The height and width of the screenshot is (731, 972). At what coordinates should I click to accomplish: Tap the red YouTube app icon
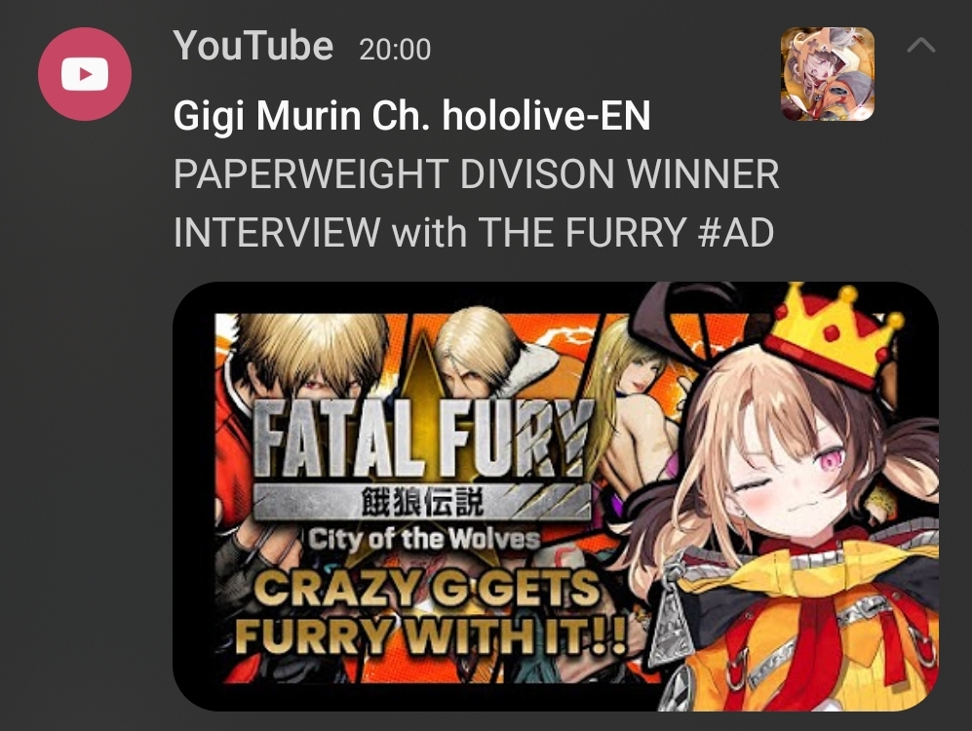coord(84,74)
